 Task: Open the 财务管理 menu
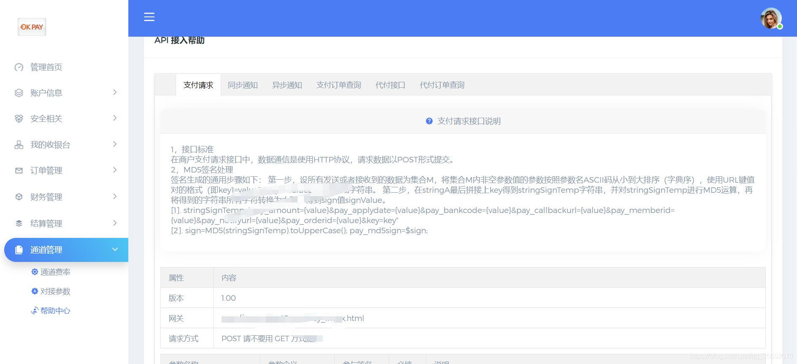click(46, 197)
